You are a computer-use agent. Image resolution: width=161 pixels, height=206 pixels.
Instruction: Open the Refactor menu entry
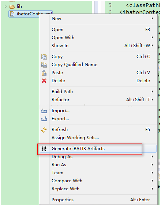click(98, 100)
